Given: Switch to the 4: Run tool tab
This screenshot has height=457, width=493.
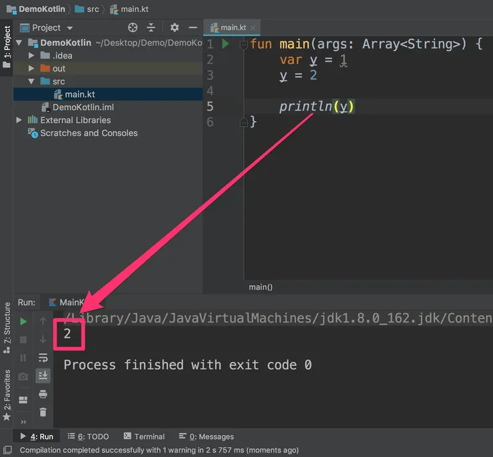Looking at the screenshot, I should click(x=37, y=436).
